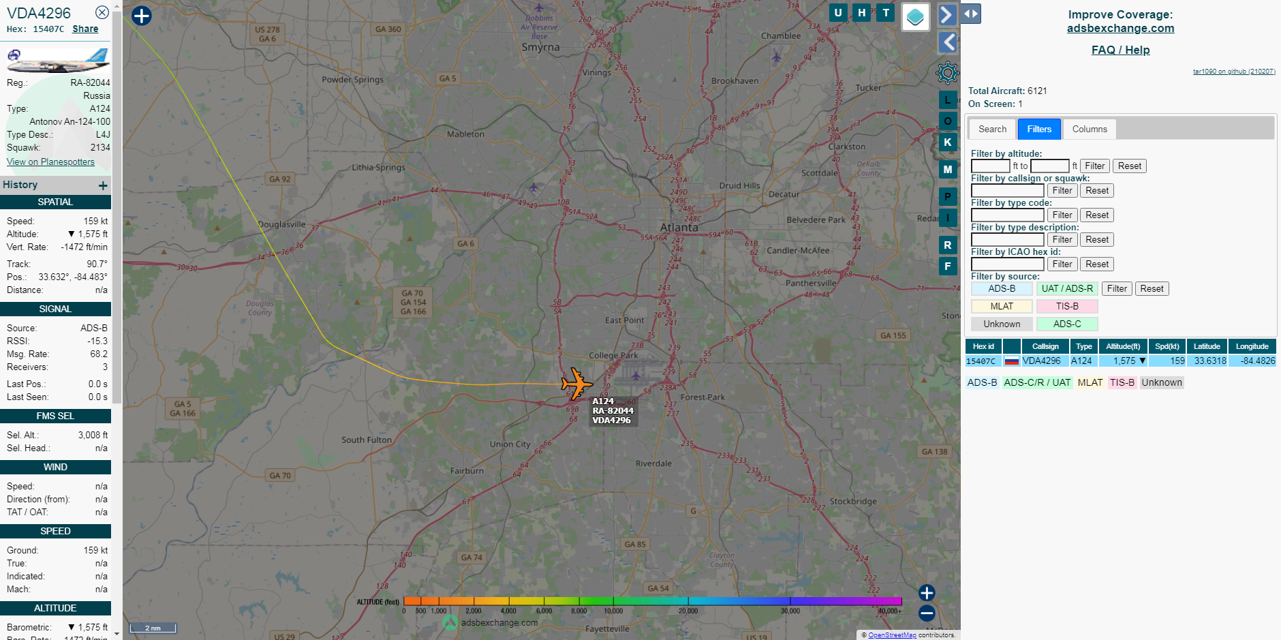Select the orange aircraft icon on map
The height and width of the screenshot is (640, 1281).
click(x=576, y=384)
